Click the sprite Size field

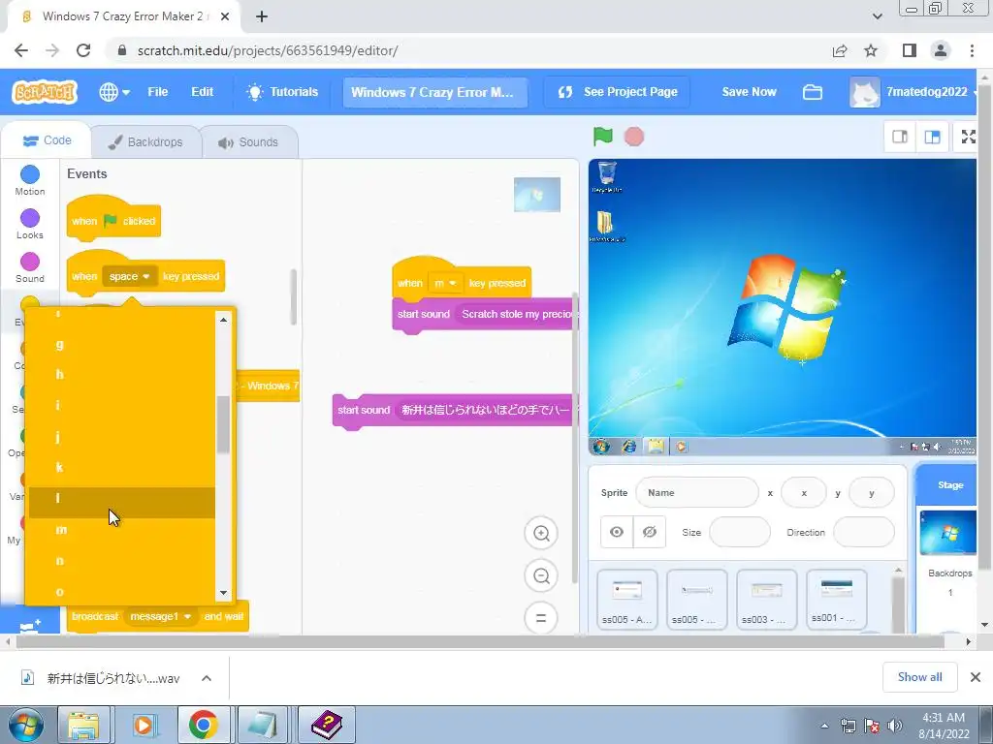click(x=740, y=532)
